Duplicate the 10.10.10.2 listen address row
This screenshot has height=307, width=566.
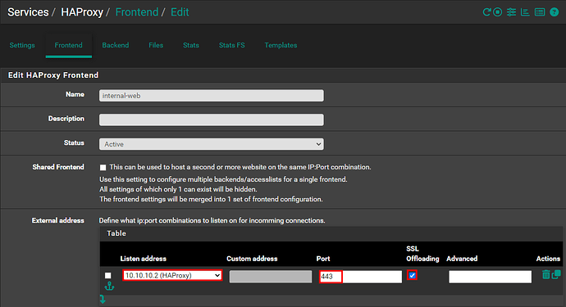pyautogui.click(x=556, y=274)
